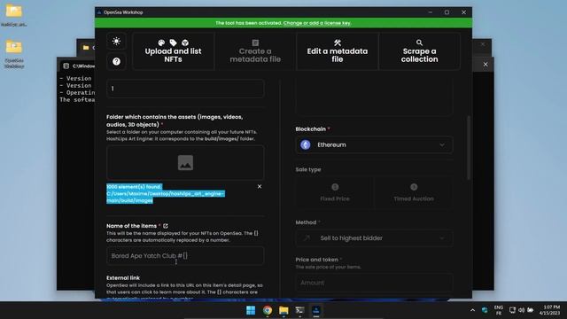Open clock and date in taskbar
The image size is (567, 319).
549,310
